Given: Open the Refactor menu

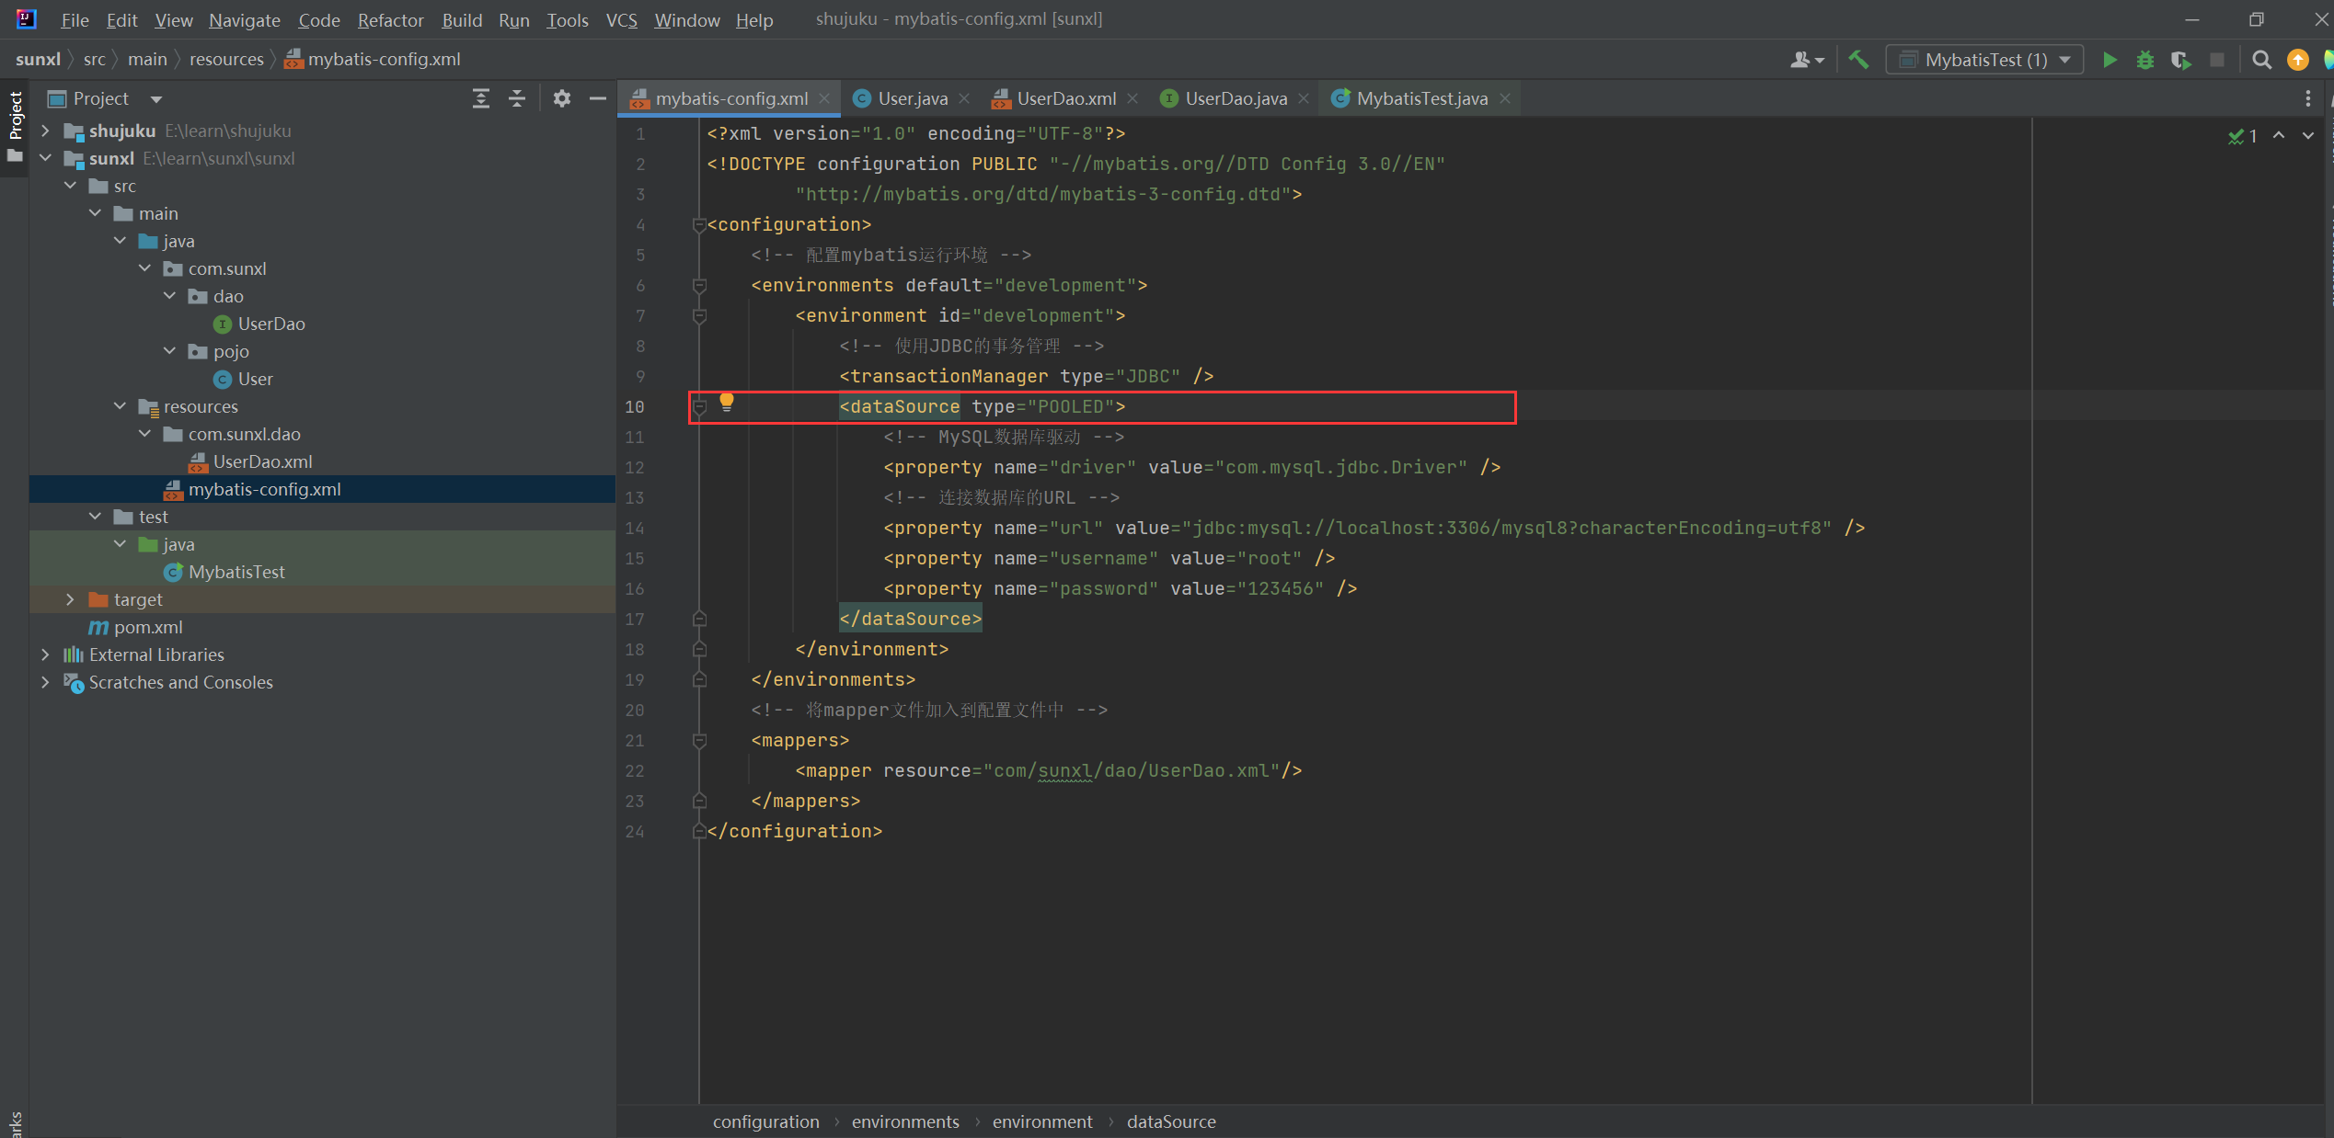Looking at the screenshot, I should pyautogui.click(x=390, y=19).
